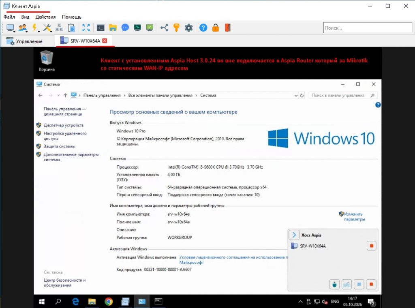Open the Помощь menu
Screen dimensions: 415x308
(x=72, y=17)
